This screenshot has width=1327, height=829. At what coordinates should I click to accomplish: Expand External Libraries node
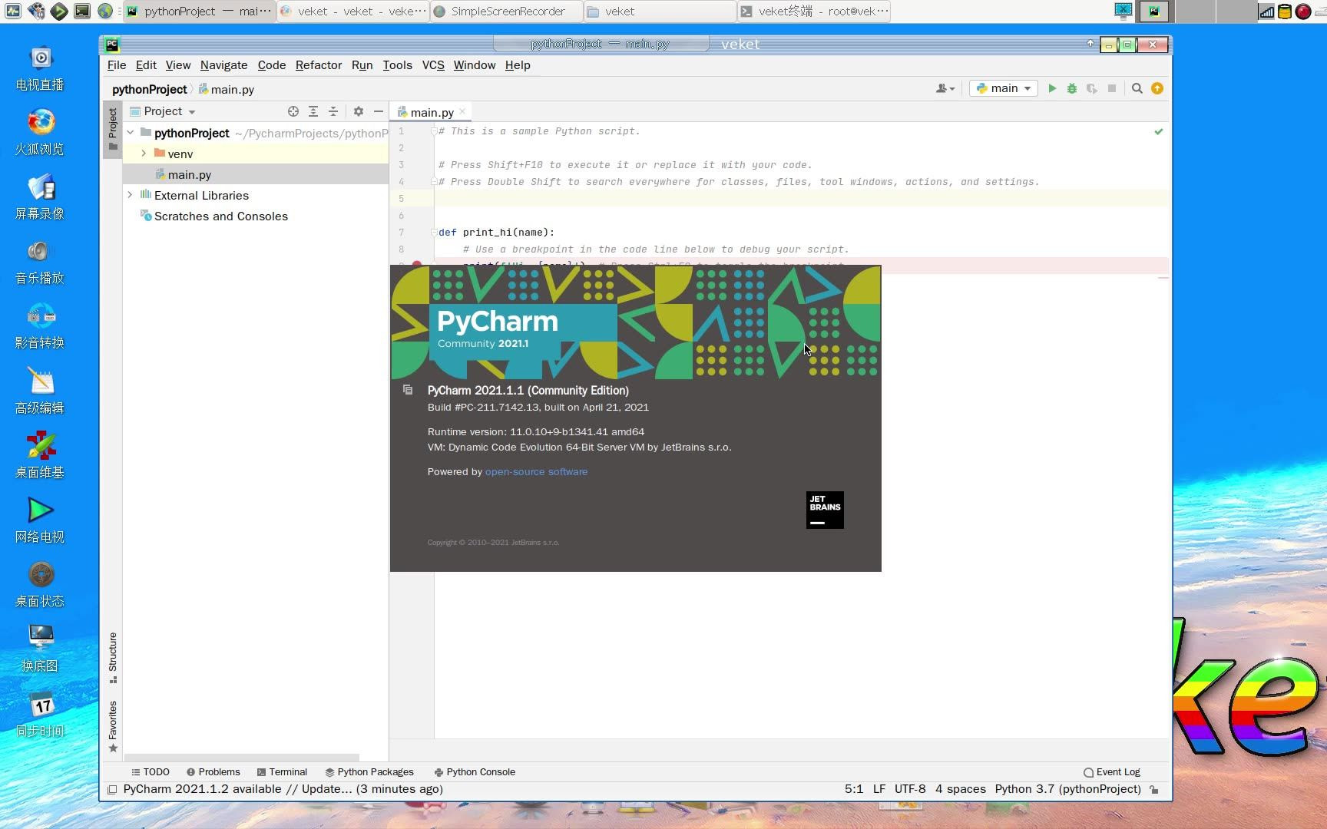pos(130,195)
